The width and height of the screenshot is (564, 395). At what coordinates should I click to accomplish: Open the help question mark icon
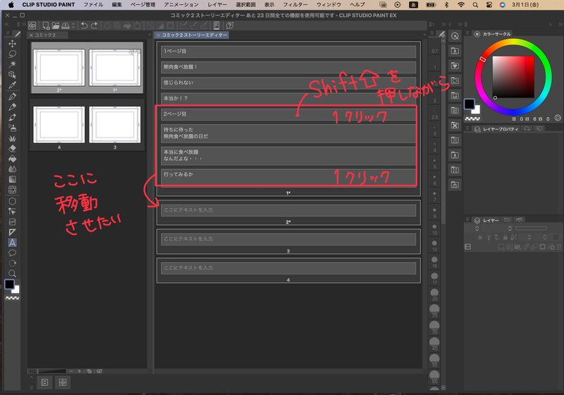click(230, 25)
